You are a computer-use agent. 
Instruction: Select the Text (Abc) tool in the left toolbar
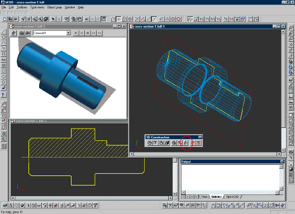pos(3,60)
